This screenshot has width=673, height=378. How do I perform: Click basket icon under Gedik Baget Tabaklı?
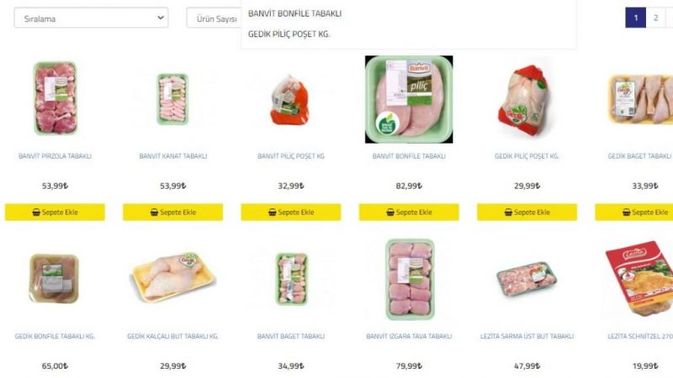point(626,213)
